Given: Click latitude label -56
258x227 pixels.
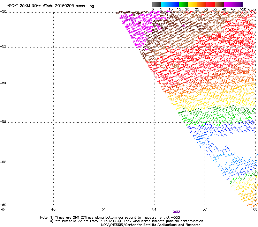Looking at the screenshot, I should [3, 122].
